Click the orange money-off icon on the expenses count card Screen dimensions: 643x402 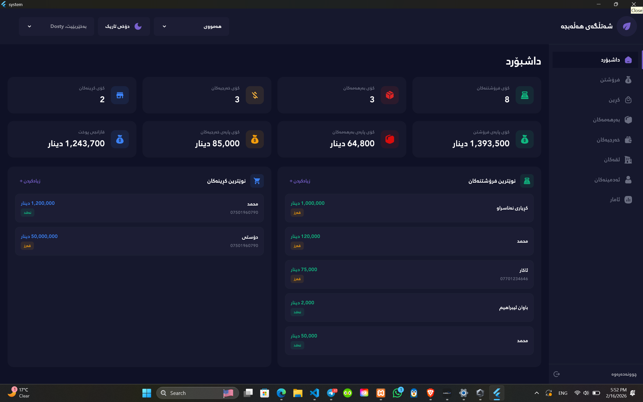pyautogui.click(x=254, y=95)
